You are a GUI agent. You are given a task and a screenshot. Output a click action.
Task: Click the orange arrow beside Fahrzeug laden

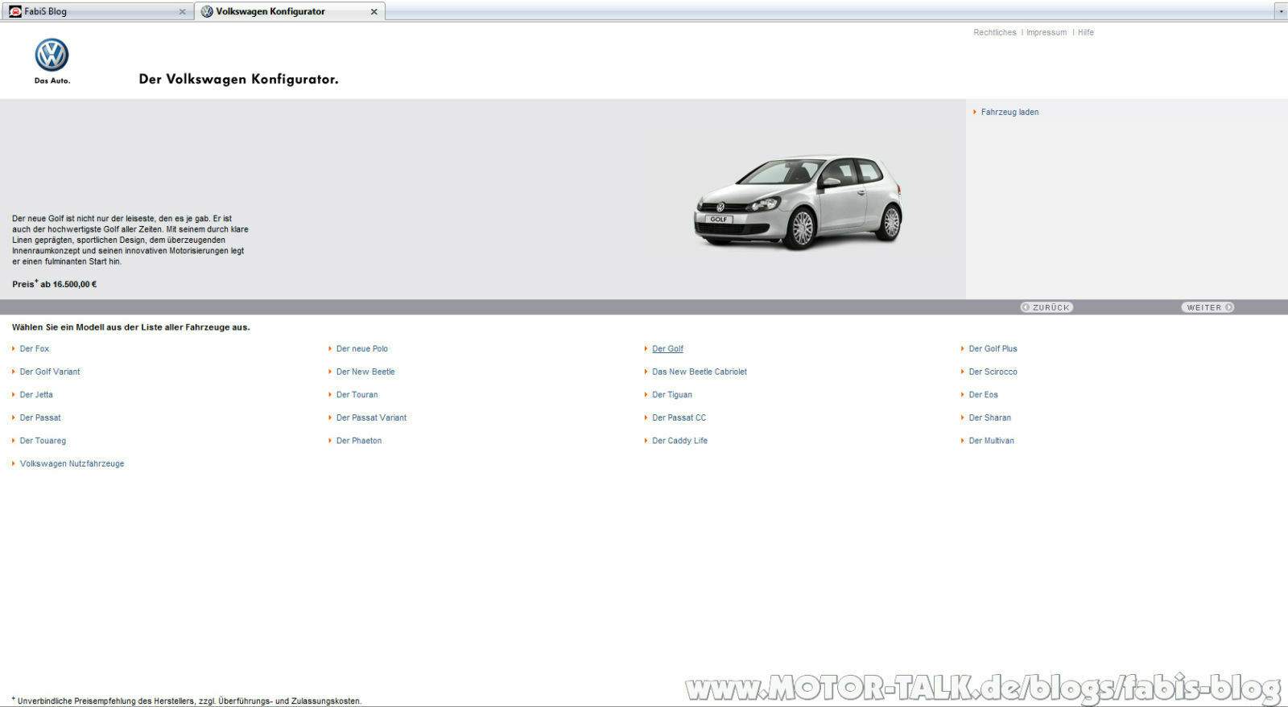click(975, 112)
